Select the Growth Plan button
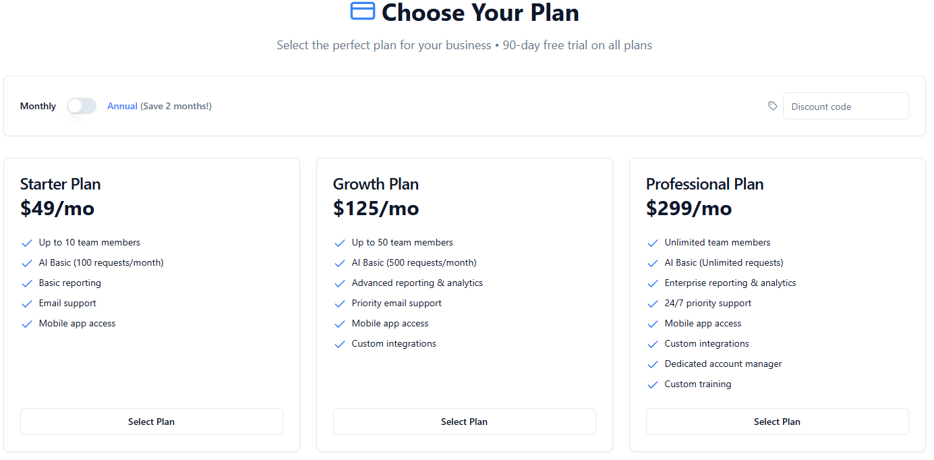The width and height of the screenshot is (934, 460). click(x=464, y=422)
